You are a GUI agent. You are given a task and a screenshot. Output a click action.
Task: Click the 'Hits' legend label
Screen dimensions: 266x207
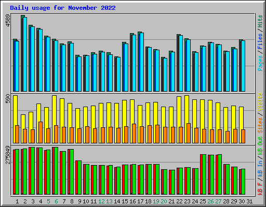pos(260,21)
